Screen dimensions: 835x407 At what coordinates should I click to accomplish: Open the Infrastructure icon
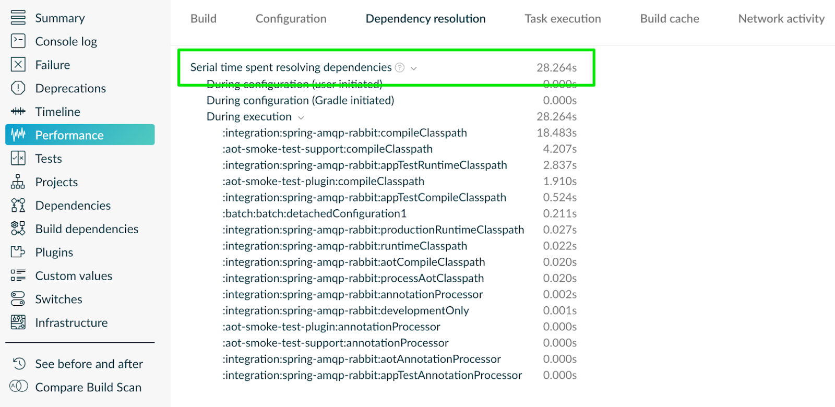(18, 322)
